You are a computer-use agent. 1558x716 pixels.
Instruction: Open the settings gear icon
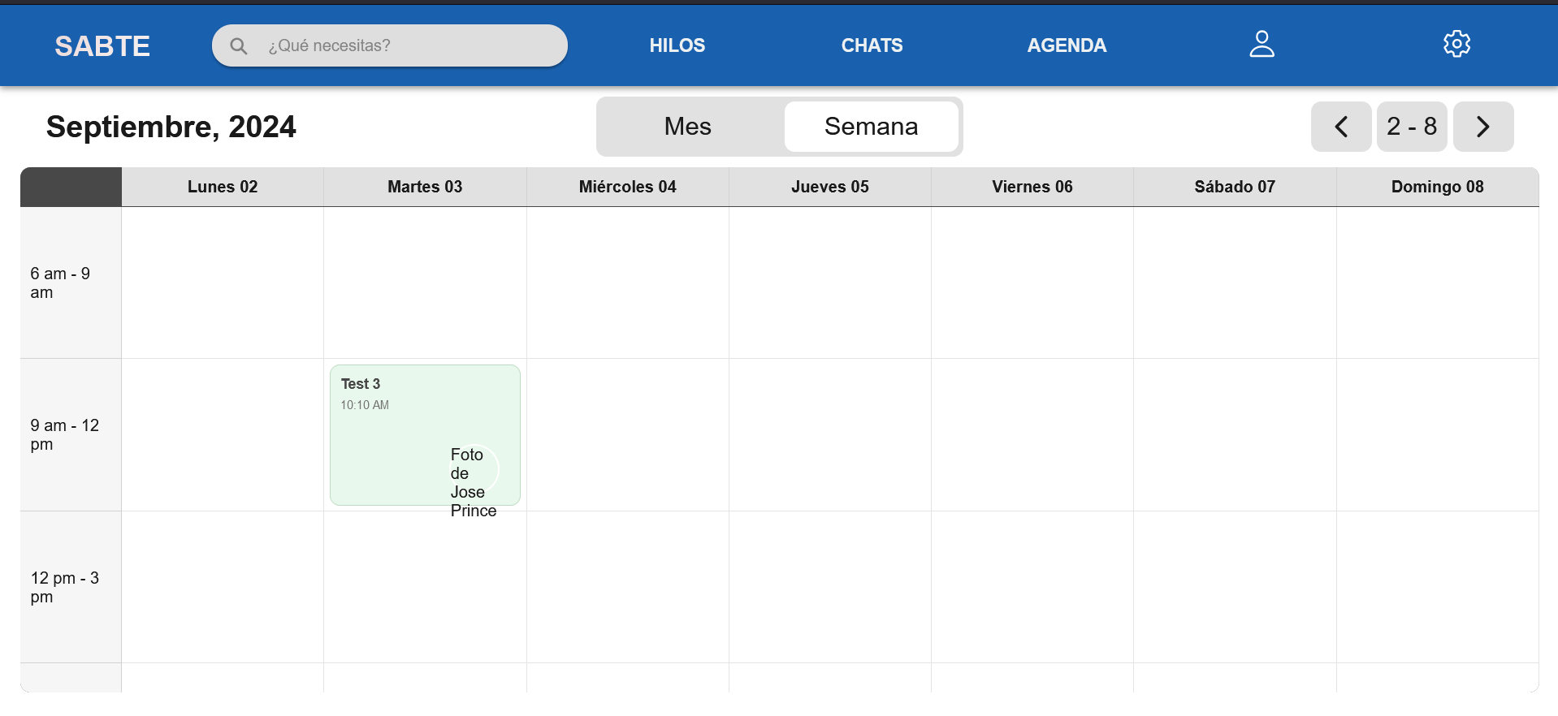[x=1456, y=45]
